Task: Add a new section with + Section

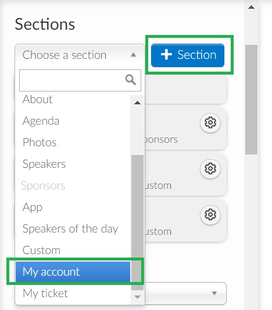Action: tap(188, 55)
